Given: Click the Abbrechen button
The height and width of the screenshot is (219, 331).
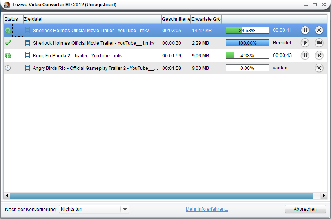Looking at the screenshot, I should pos(305,209).
